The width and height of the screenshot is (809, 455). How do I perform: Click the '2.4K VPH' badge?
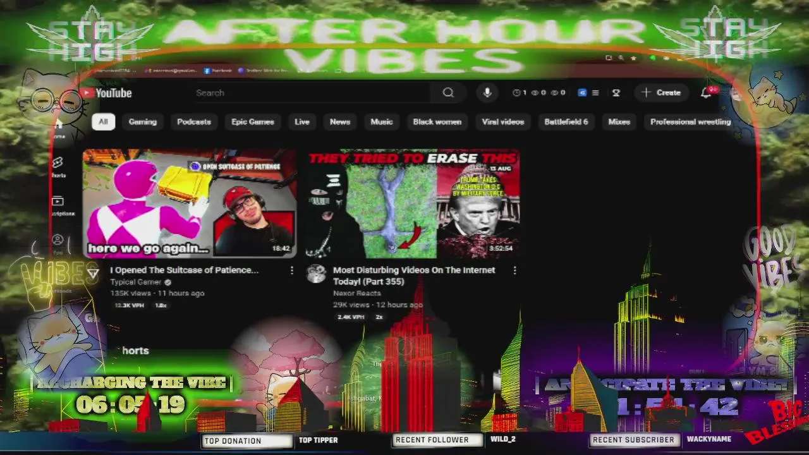(351, 317)
